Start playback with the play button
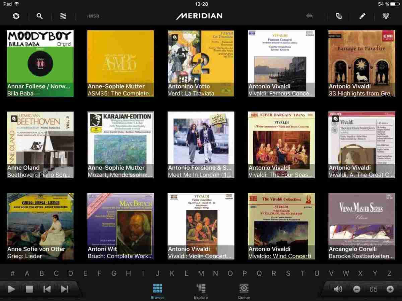Screen dimensions: 402x301 (11, 289)
